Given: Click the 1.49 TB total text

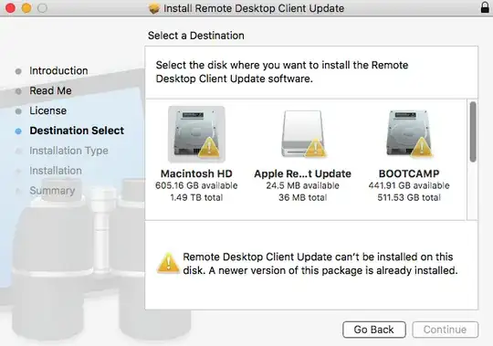Looking at the screenshot, I should click(196, 197).
